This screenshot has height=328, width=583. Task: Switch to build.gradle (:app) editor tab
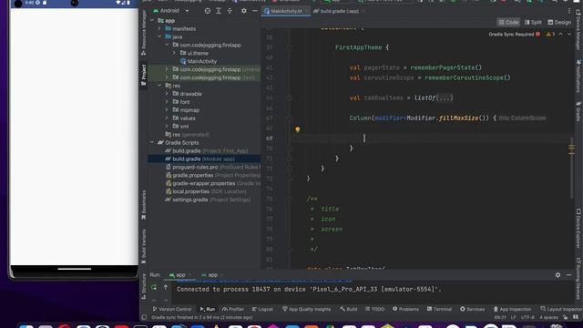(x=338, y=11)
